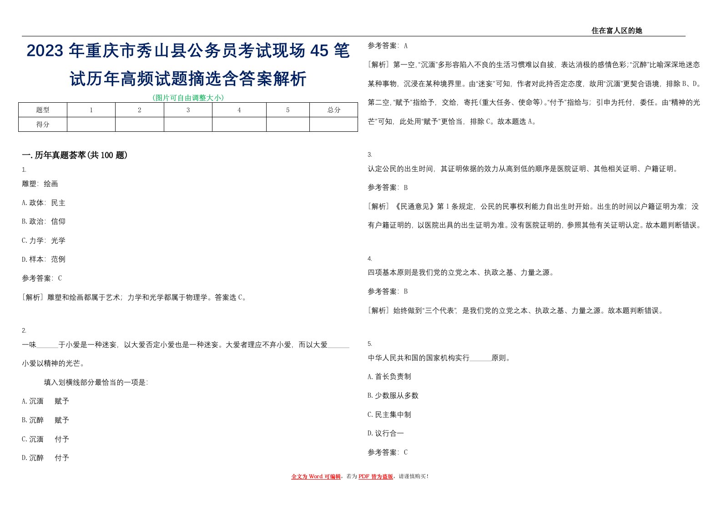Image resolution: width=722 pixels, height=510 pixels.
Task: Select option C.民主集中制
Action: pos(389,415)
